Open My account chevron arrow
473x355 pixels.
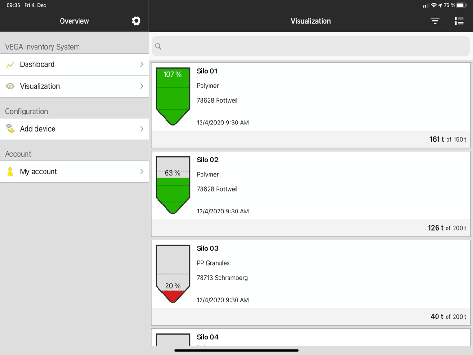tap(142, 172)
